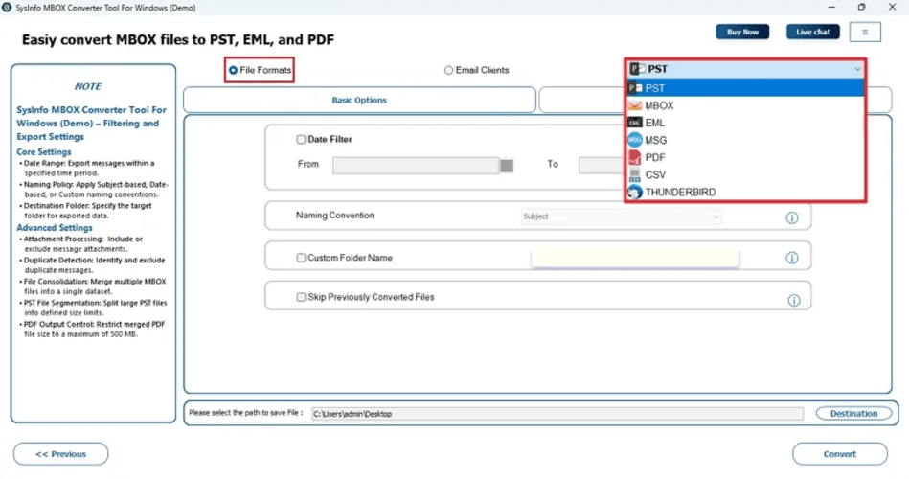Enable the Custom Folder Name checkbox
This screenshot has height=479, width=909.
[301, 258]
